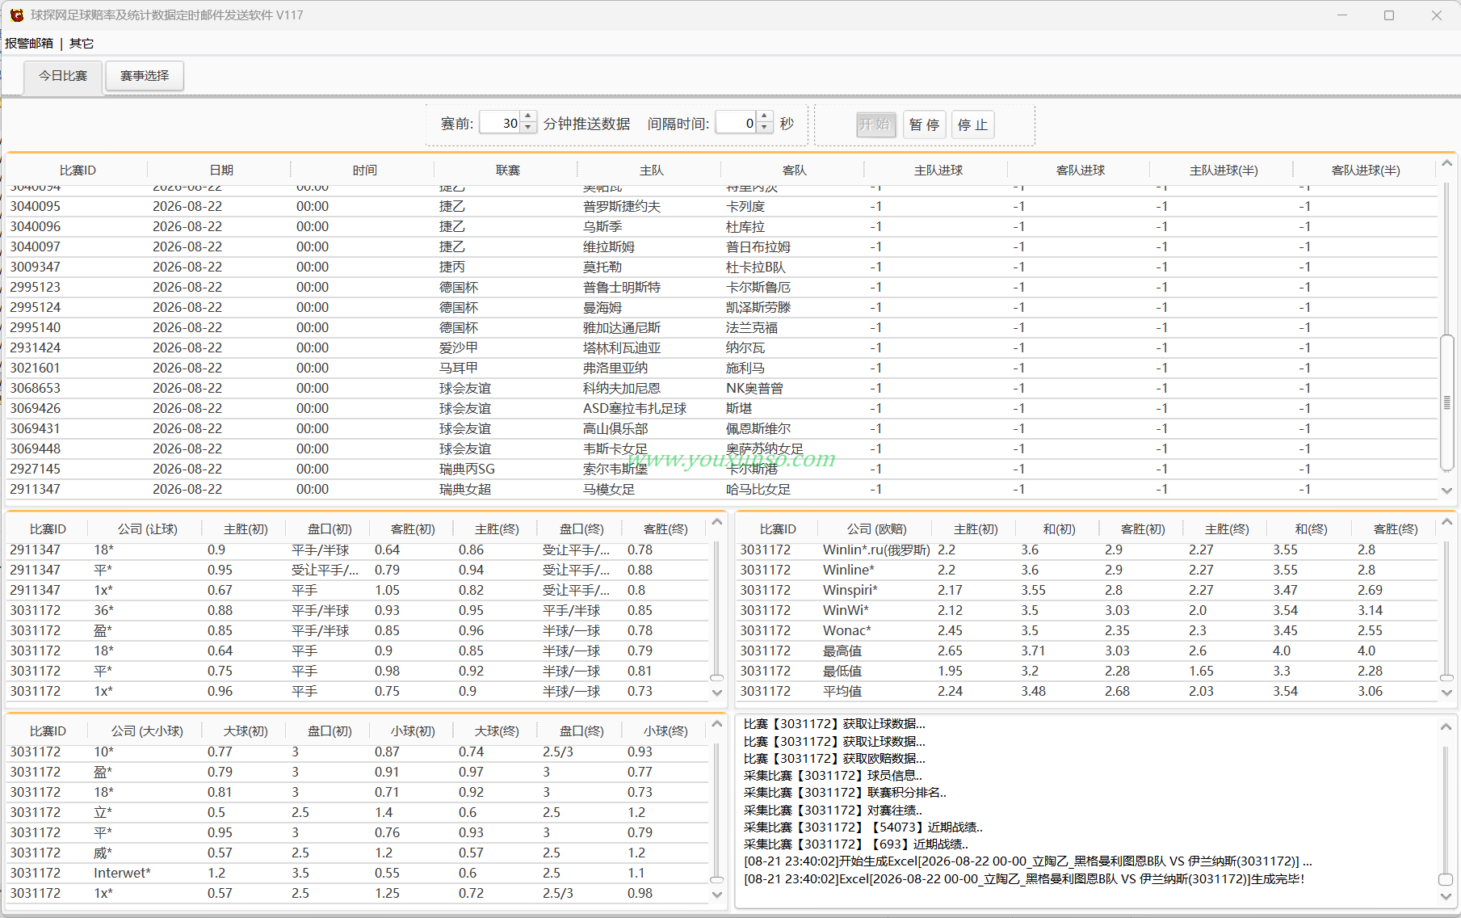Click the 公司 (让球) column header
Screen dimensions: 1461x918
coord(147,529)
